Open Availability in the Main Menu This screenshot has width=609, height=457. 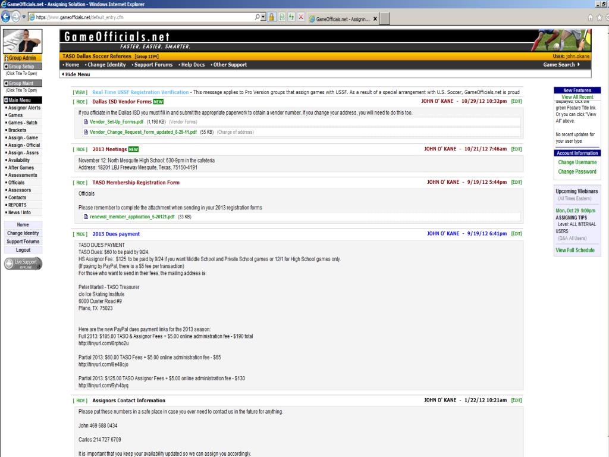[18, 161]
